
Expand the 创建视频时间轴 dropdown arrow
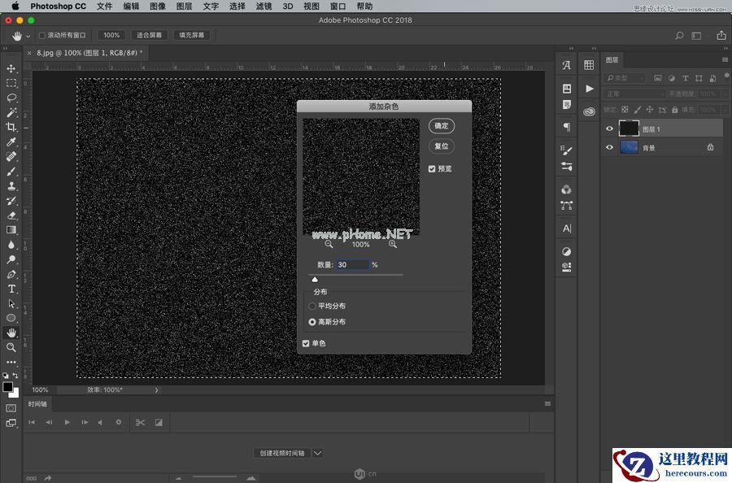tap(318, 453)
